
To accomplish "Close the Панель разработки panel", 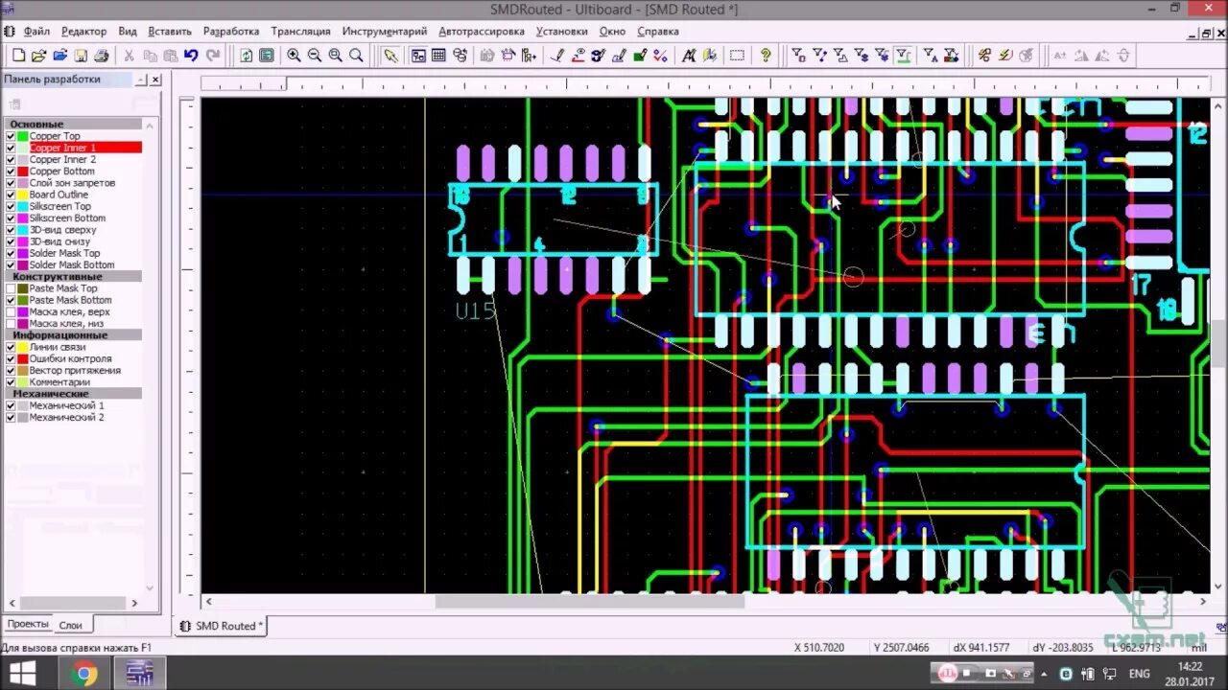I will [x=155, y=80].
